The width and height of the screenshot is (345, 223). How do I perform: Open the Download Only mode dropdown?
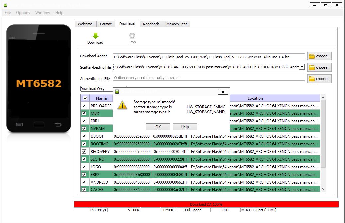point(104,89)
